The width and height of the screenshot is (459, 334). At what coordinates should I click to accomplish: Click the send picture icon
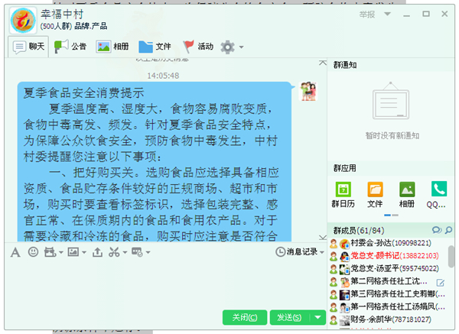(x=73, y=251)
